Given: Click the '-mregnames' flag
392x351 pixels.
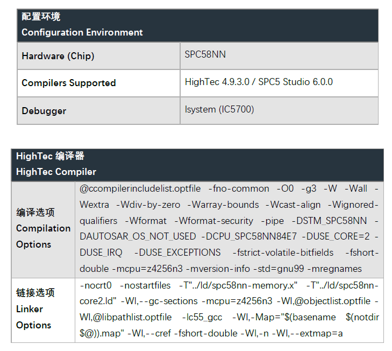Looking at the screenshot, I should (334, 269).
